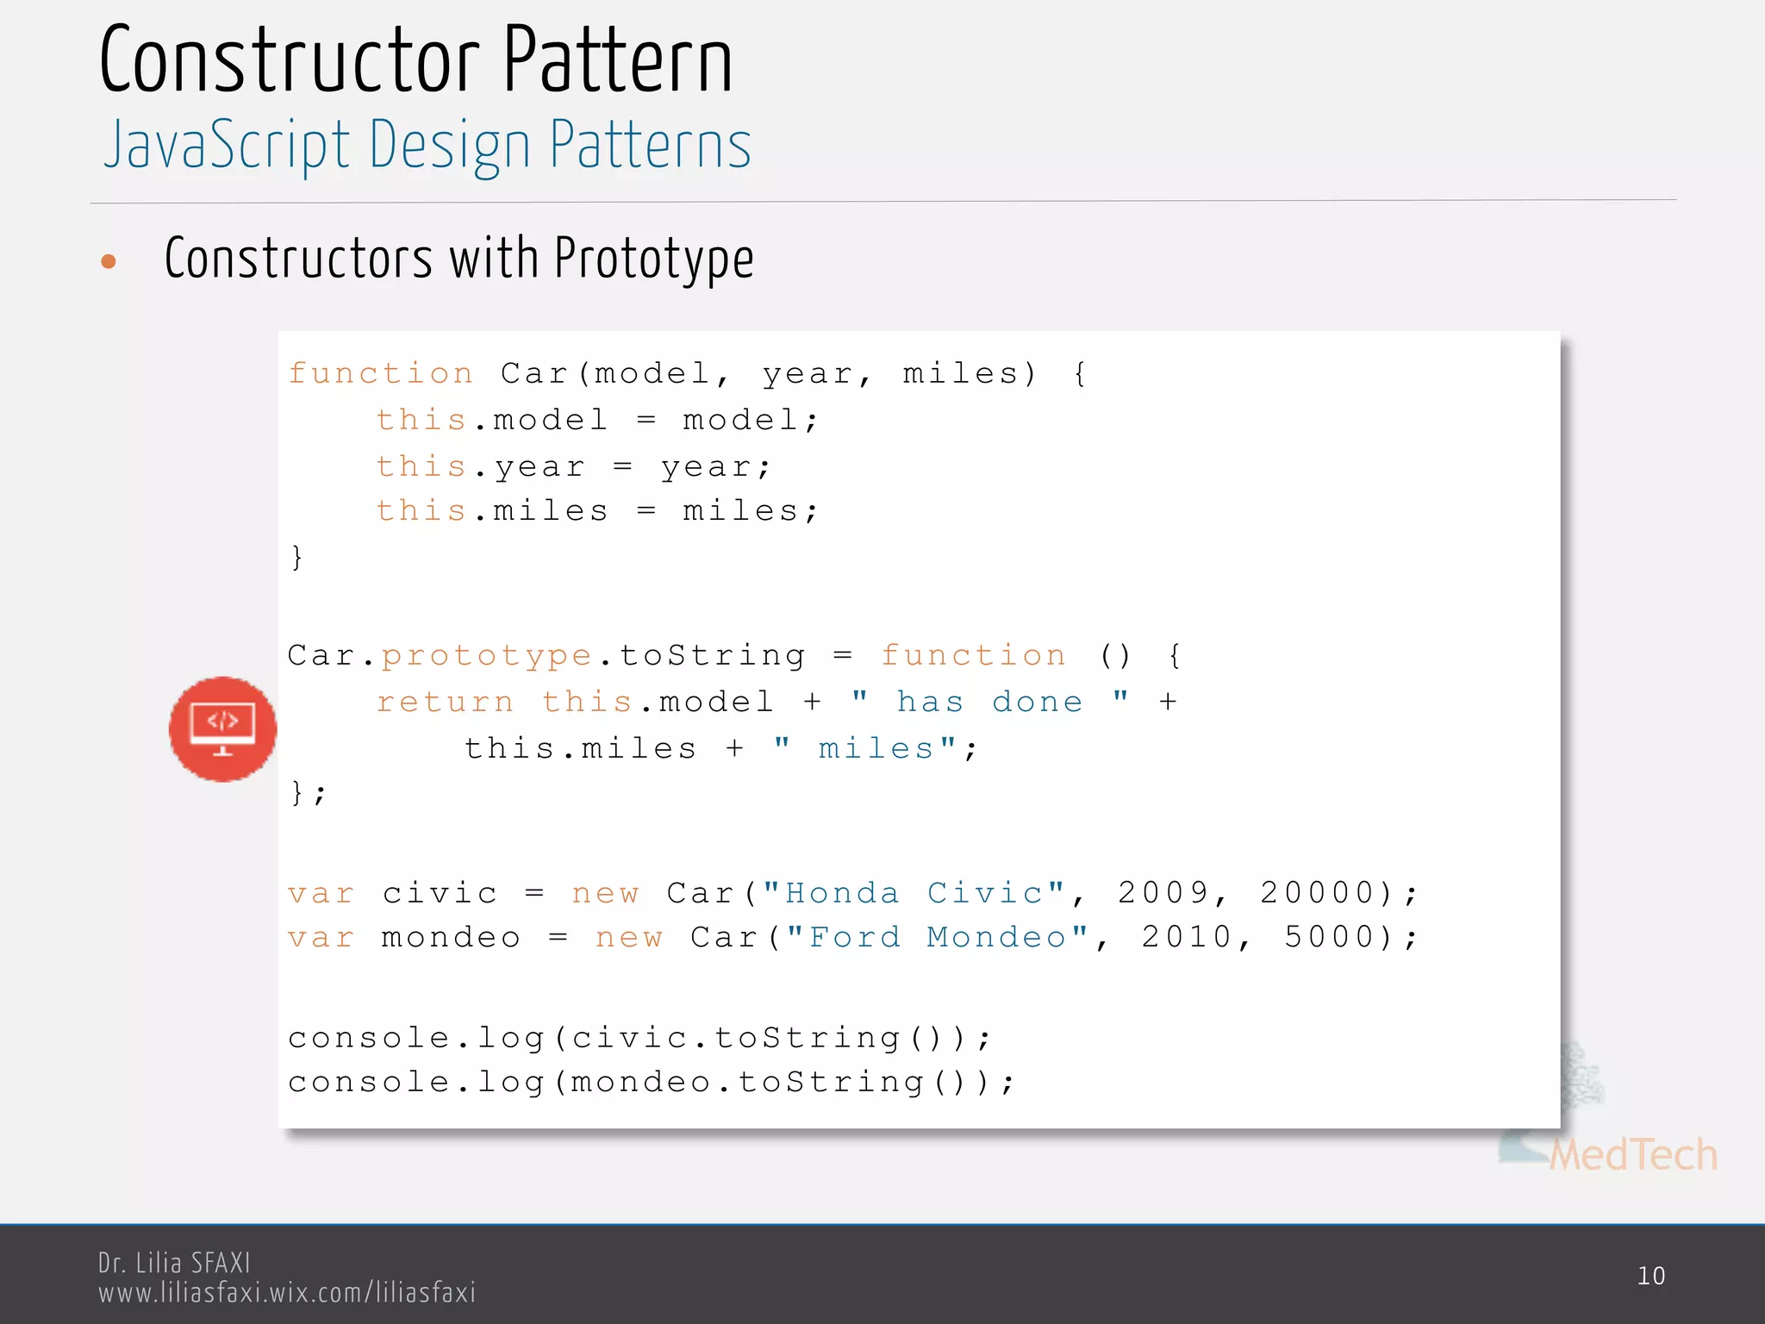Click the "Honda Civic" string literal
This screenshot has height=1324, width=1765.
tap(915, 893)
